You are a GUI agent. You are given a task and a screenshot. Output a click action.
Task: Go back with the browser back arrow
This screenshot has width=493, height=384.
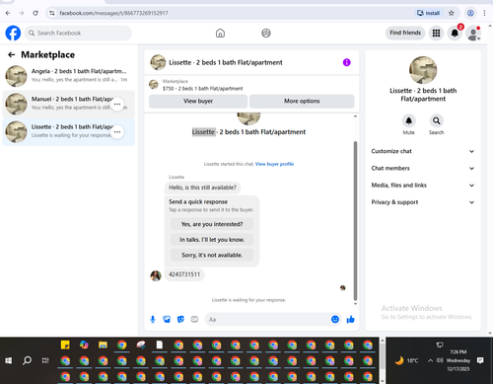8,13
